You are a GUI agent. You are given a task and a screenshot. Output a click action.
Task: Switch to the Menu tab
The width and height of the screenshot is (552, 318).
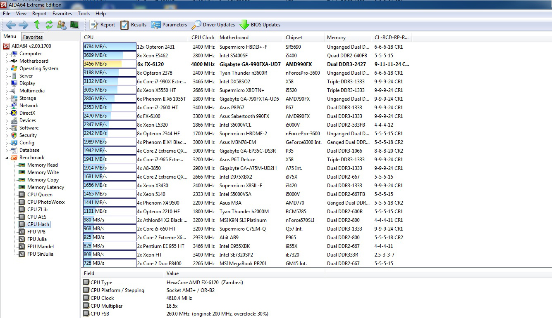[x=10, y=37]
